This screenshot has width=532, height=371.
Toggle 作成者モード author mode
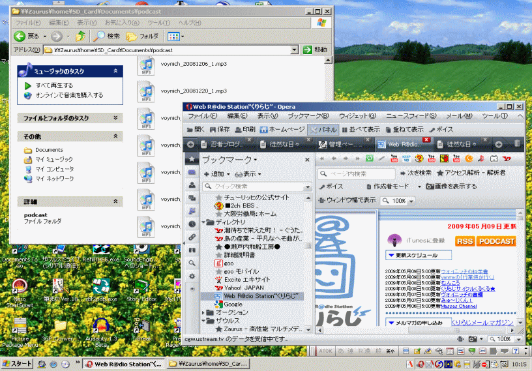[x=387, y=186]
